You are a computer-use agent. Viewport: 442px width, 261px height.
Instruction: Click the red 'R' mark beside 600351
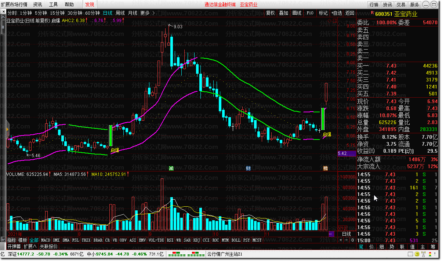coord(372,13)
